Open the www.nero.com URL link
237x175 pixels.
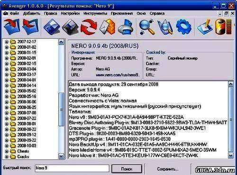pos(118,75)
